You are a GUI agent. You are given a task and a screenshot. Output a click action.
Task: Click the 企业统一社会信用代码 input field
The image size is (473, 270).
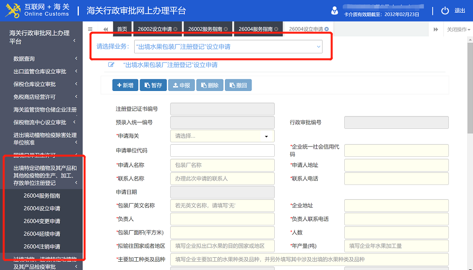click(x=397, y=150)
